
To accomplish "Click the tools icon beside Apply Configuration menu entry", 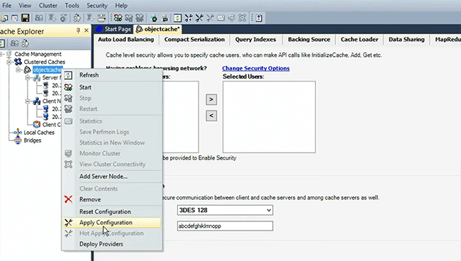I will tap(68, 223).
